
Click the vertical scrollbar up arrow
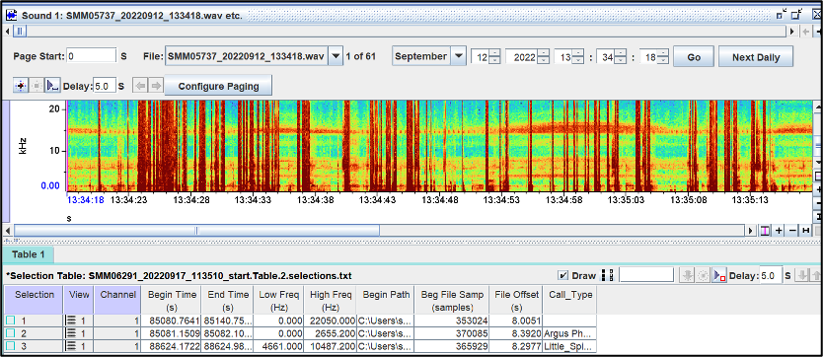[x=818, y=107]
